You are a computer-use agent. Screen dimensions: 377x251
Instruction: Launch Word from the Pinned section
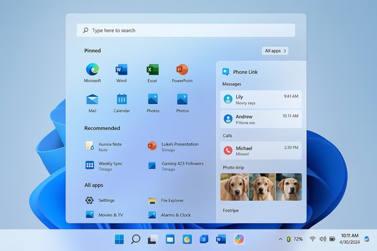point(122,73)
